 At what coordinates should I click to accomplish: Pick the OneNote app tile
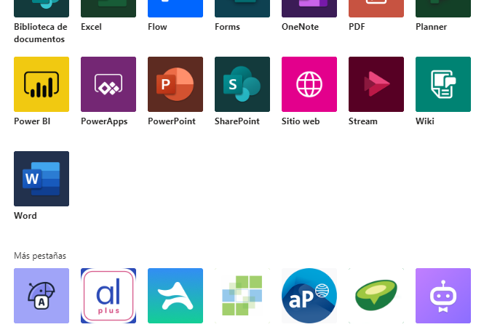(x=309, y=9)
